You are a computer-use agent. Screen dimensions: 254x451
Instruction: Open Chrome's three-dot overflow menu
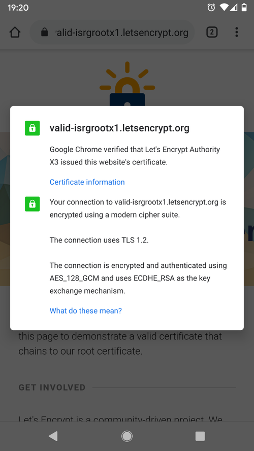pos(236,32)
